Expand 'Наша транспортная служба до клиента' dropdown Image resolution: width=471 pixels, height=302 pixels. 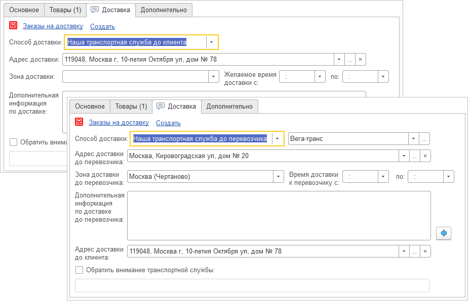click(x=212, y=42)
